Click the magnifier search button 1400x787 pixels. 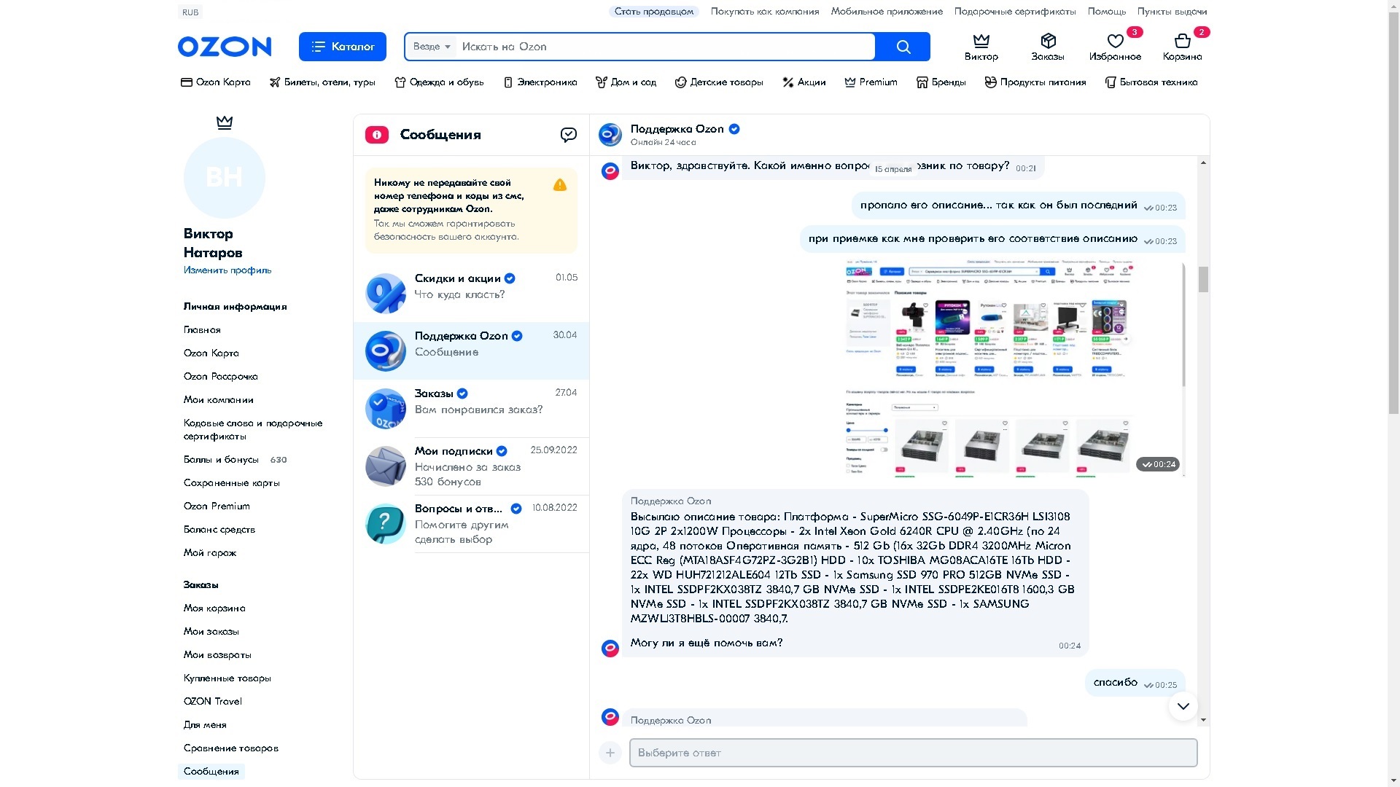tap(903, 47)
